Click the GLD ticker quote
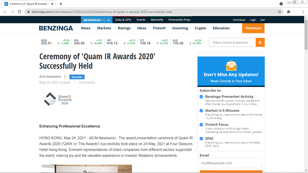Image resolution: width=308 pixels, height=173 pixels. coord(187,42)
